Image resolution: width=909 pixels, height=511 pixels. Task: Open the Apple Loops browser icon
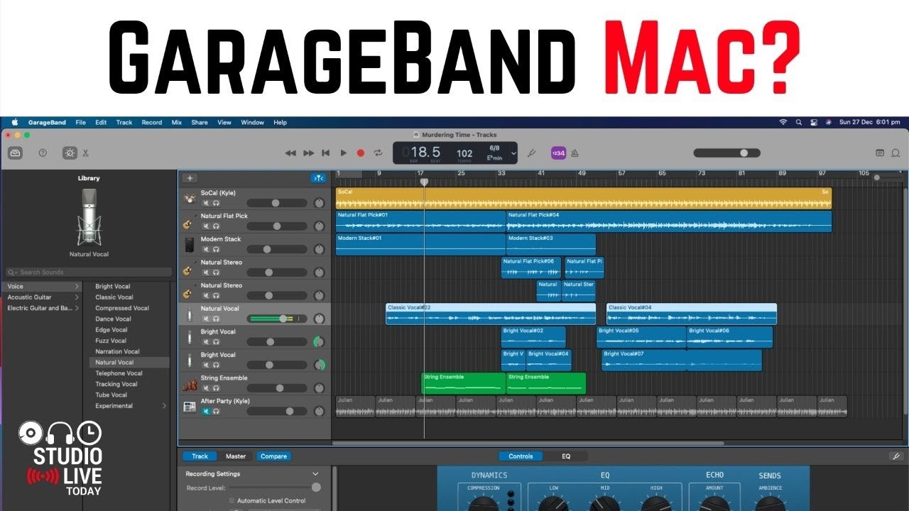(x=896, y=153)
